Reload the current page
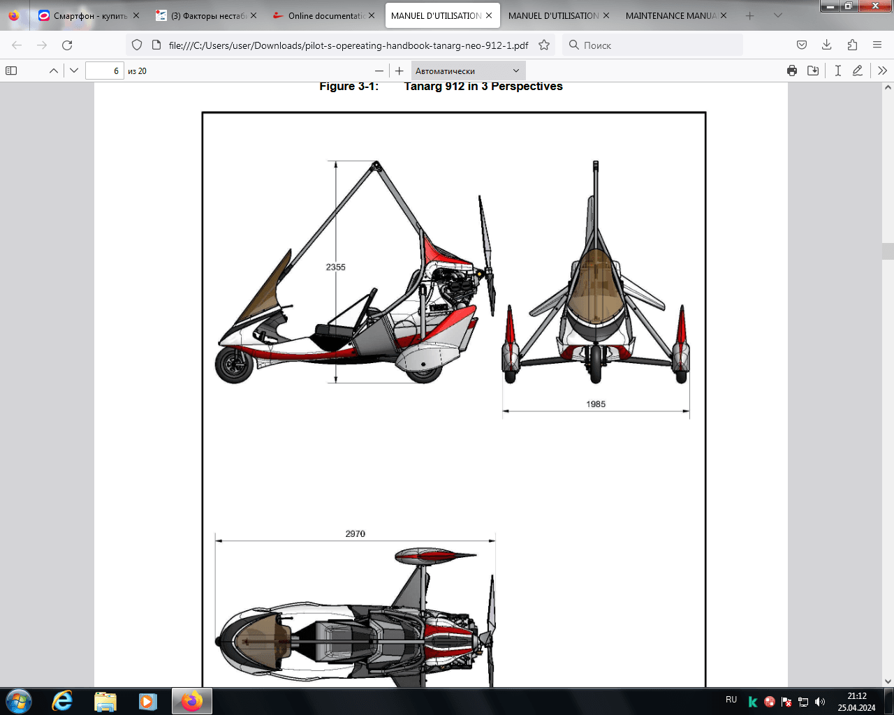 click(67, 45)
